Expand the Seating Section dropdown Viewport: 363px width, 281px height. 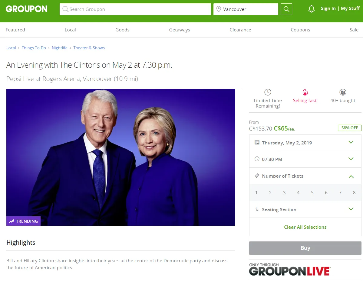305,209
